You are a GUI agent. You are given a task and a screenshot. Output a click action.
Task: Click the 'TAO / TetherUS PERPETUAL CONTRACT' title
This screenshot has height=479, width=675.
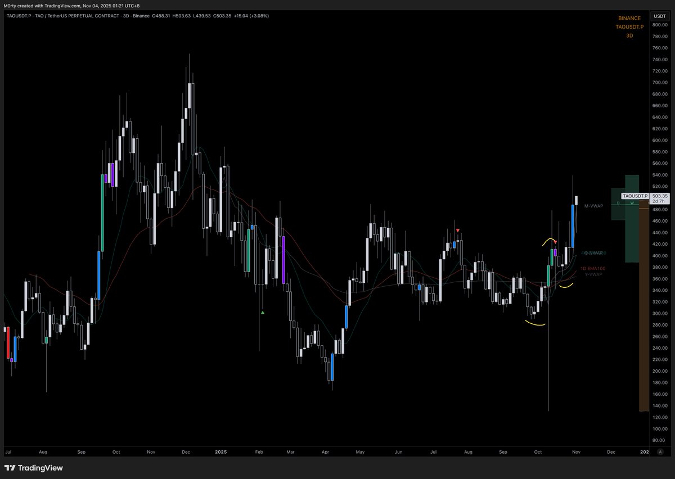[77, 16]
